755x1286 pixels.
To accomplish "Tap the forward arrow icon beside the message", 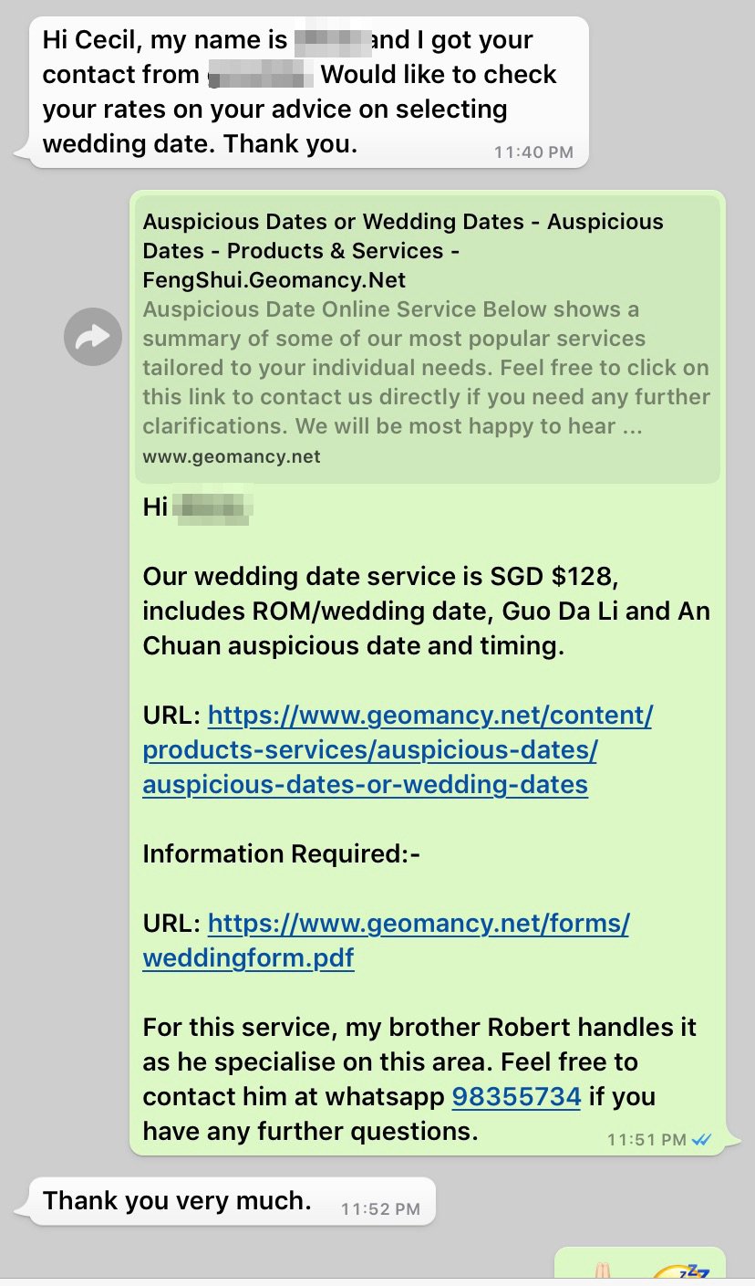I will (x=93, y=338).
